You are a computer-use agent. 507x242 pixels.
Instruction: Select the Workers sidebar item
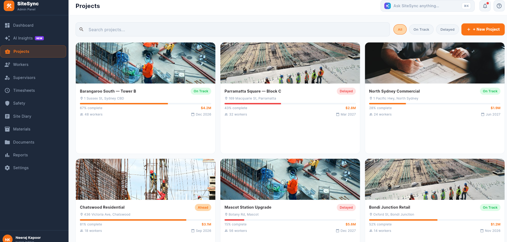point(33,65)
